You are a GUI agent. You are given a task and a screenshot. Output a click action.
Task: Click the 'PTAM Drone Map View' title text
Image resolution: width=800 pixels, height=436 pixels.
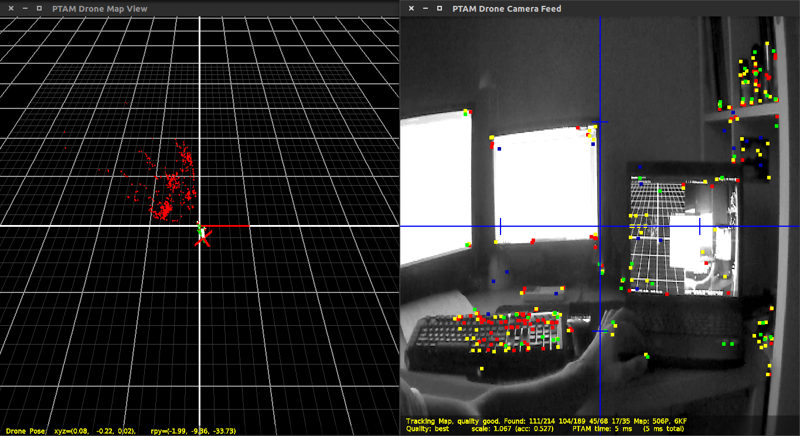(x=100, y=9)
